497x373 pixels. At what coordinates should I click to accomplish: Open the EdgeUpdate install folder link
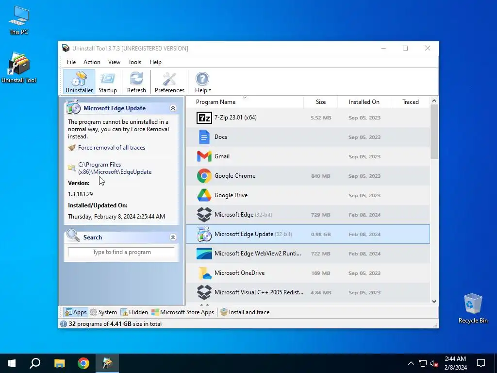[115, 168]
